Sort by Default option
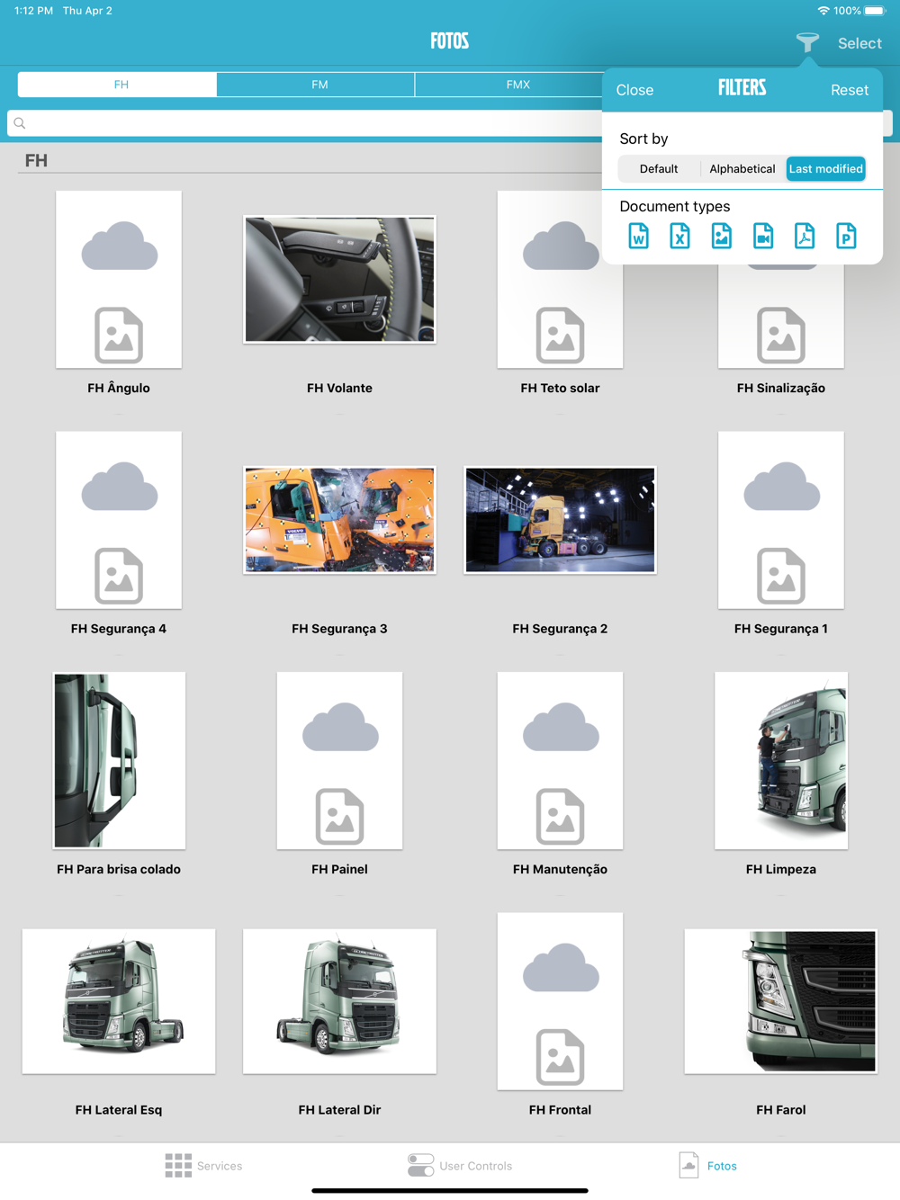The height and width of the screenshot is (1200, 900). point(659,169)
